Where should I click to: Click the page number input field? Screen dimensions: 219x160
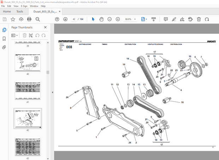click(x=74, y=19)
